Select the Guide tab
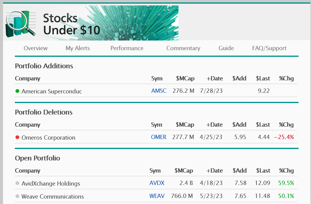The image size is (311, 204). pos(226,48)
